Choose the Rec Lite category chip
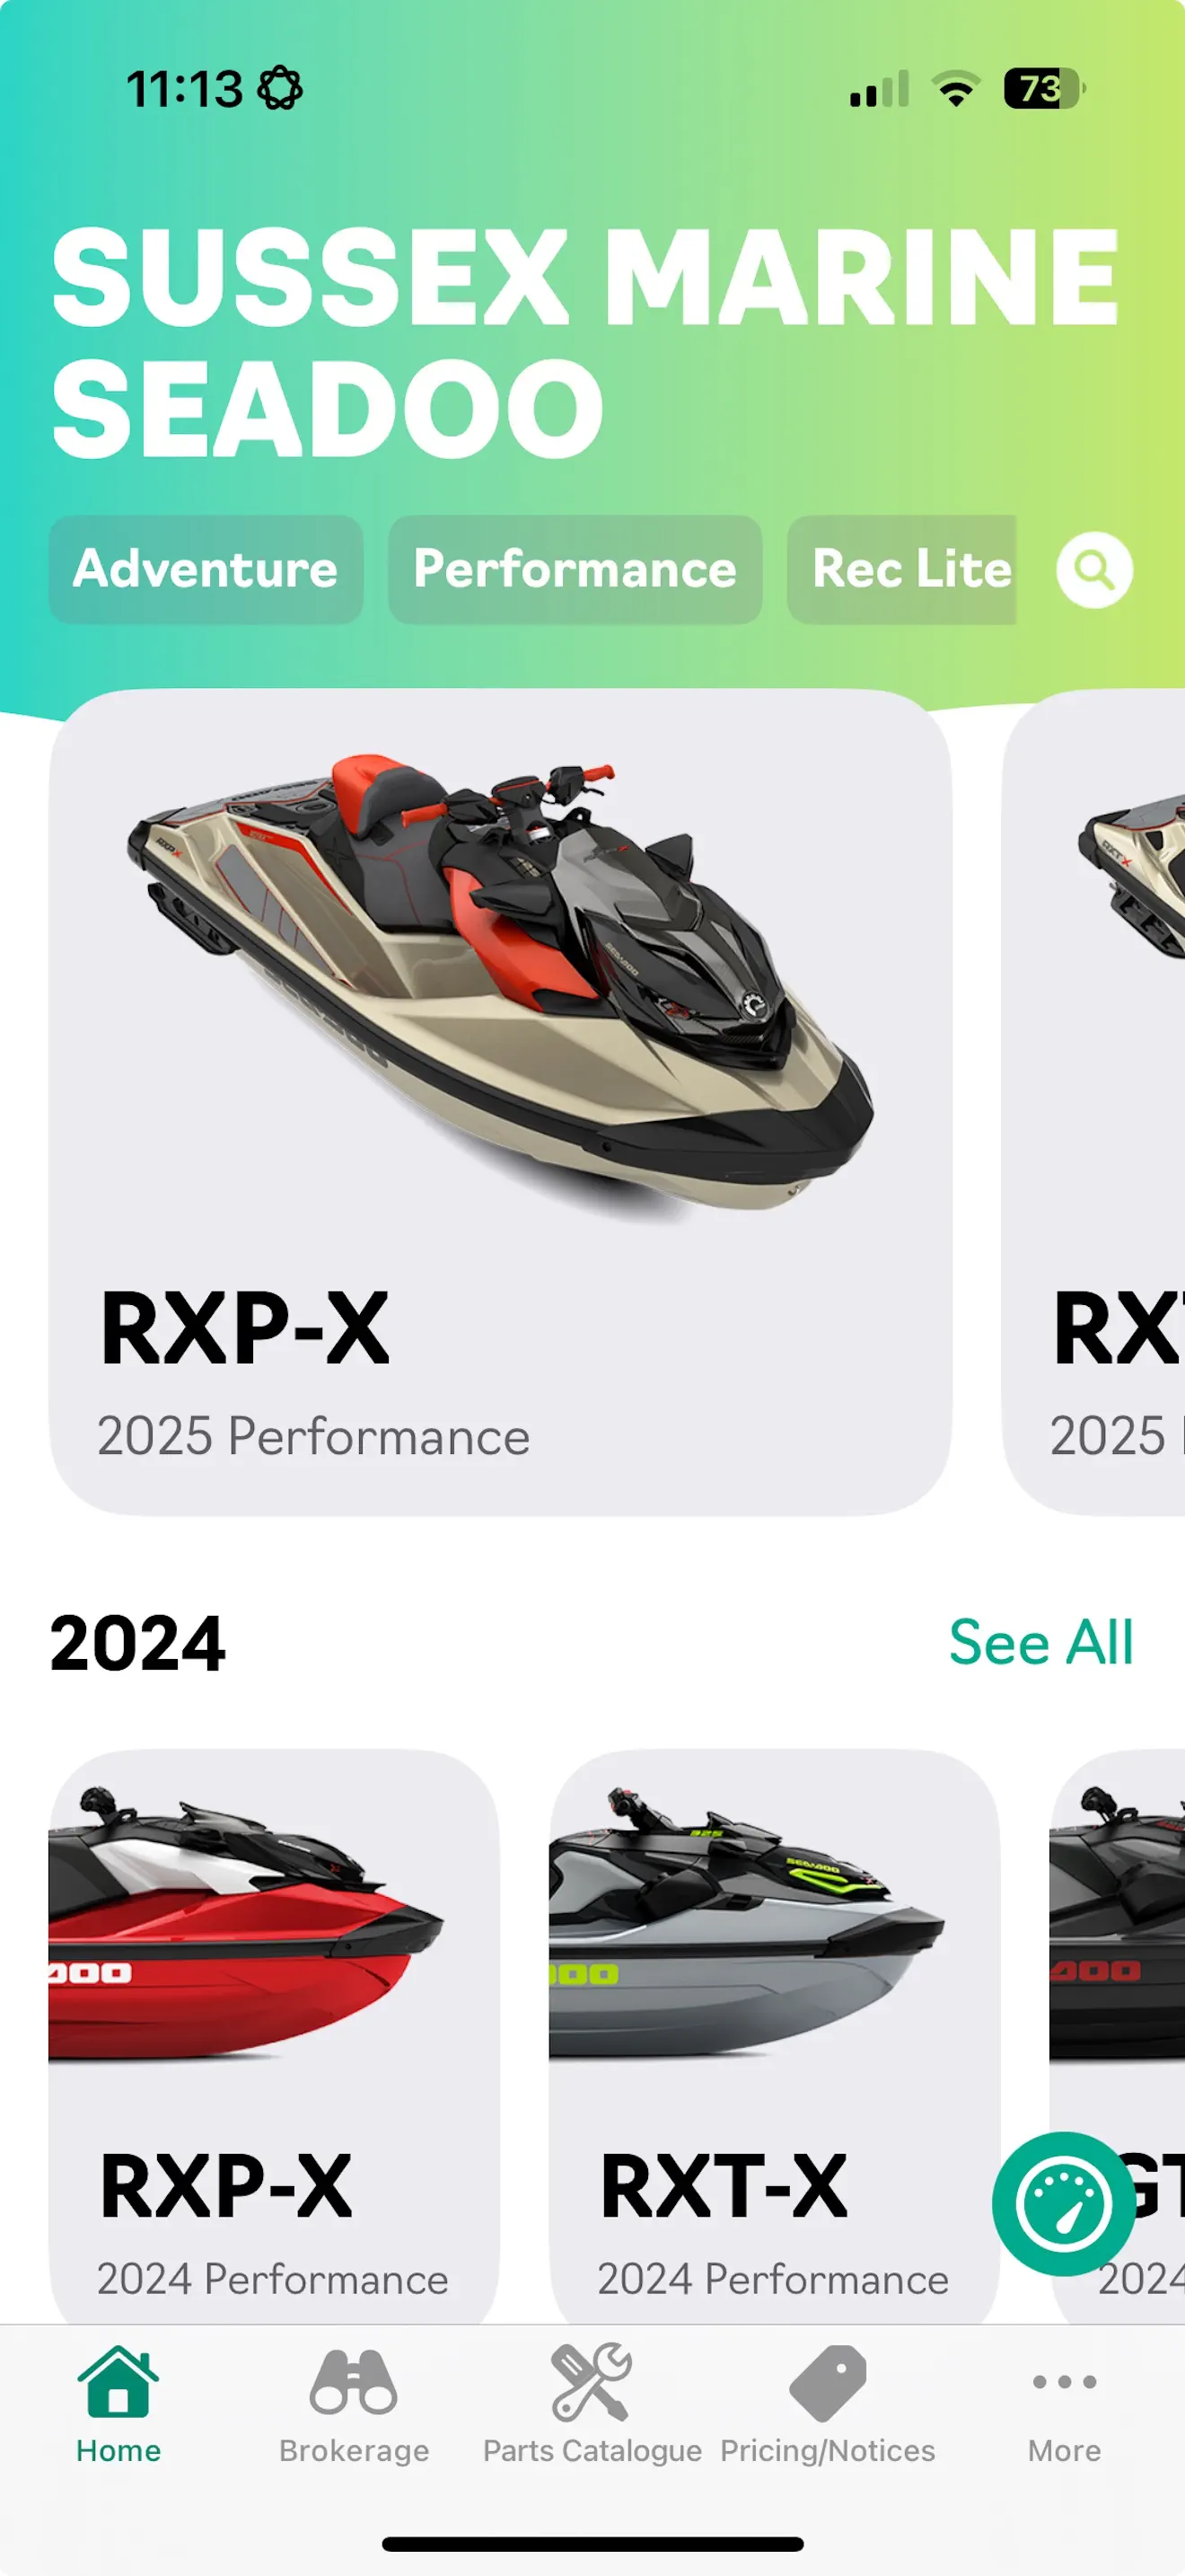1185x2576 pixels. click(x=902, y=570)
